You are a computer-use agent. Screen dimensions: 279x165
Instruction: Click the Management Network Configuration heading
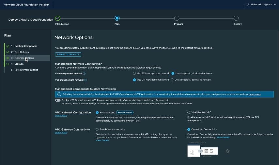point(79,64)
